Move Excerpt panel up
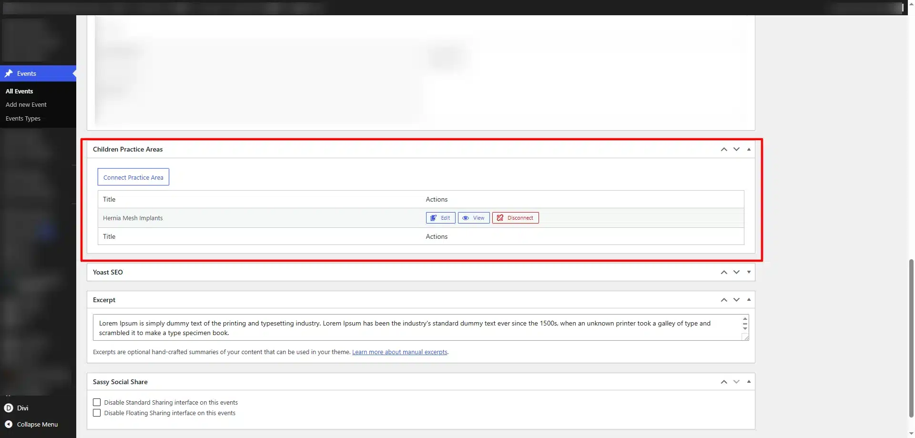 tap(724, 300)
